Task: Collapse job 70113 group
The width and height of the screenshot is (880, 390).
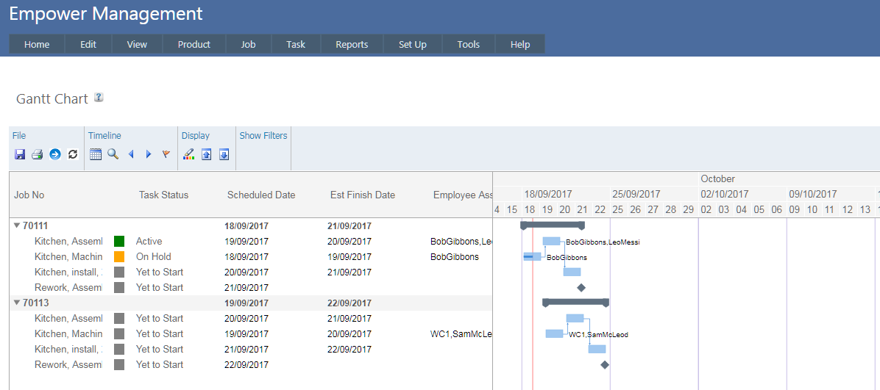Action: [x=17, y=303]
